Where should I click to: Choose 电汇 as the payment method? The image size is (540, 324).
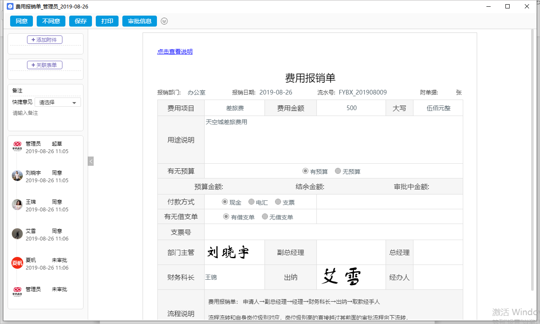[x=251, y=202]
